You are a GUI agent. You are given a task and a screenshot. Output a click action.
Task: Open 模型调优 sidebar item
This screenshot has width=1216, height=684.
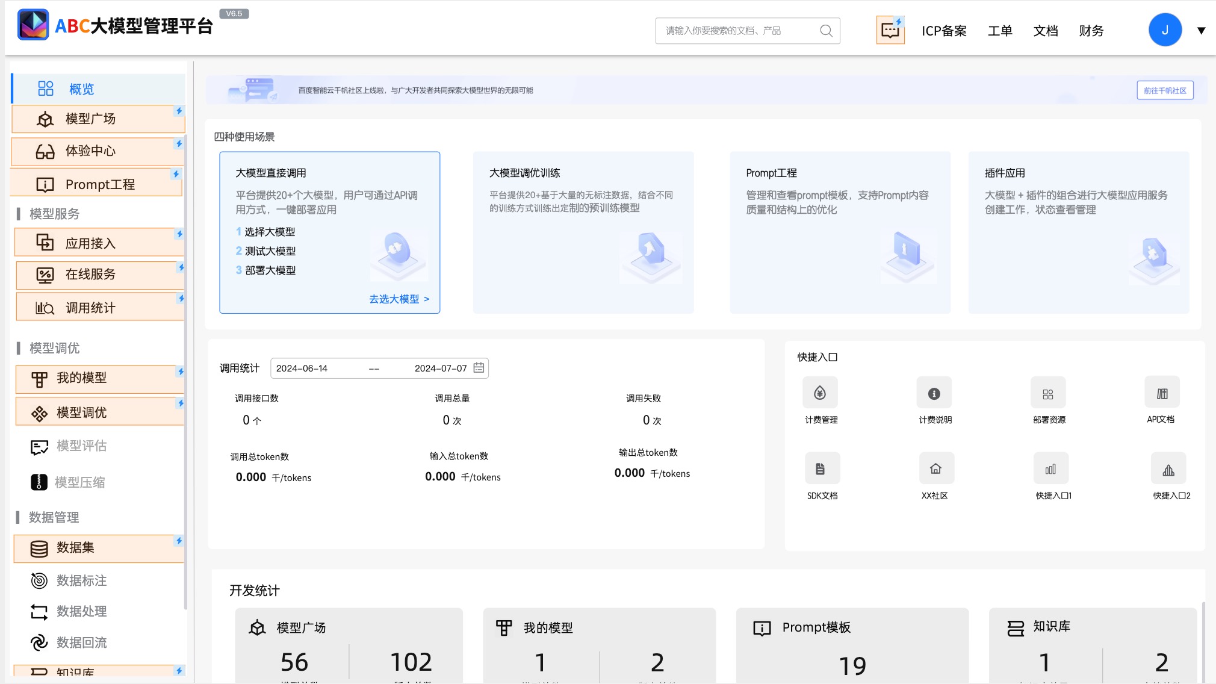click(x=100, y=412)
